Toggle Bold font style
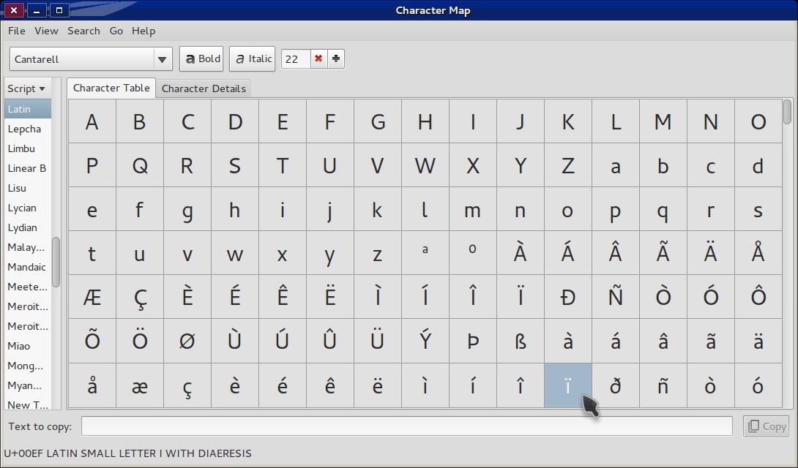Screen dimensions: 798x468 (201, 59)
